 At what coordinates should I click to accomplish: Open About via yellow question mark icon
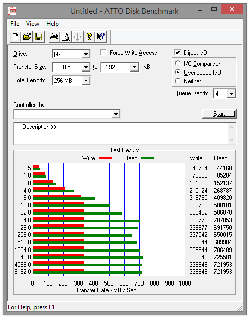89,37
